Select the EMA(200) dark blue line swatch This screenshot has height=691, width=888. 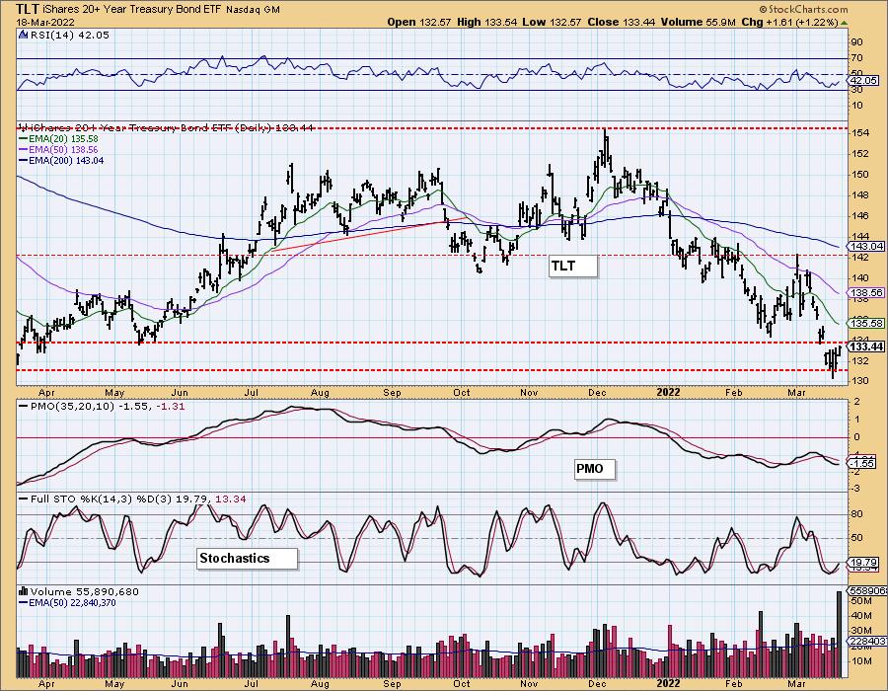[x=23, y=160]
